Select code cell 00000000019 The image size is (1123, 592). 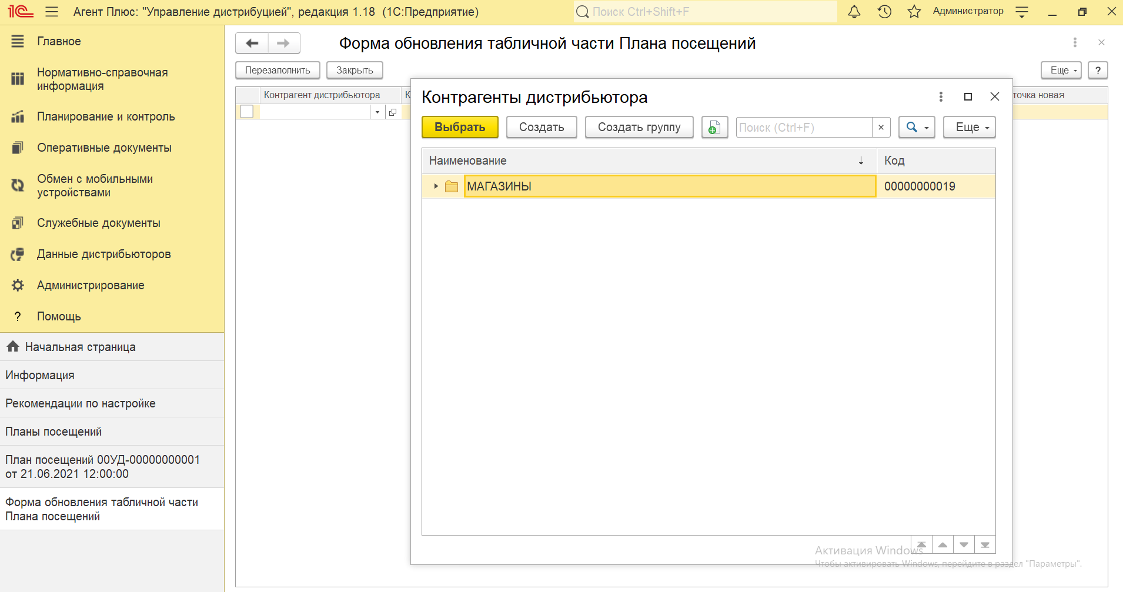[x=936, y=186]
